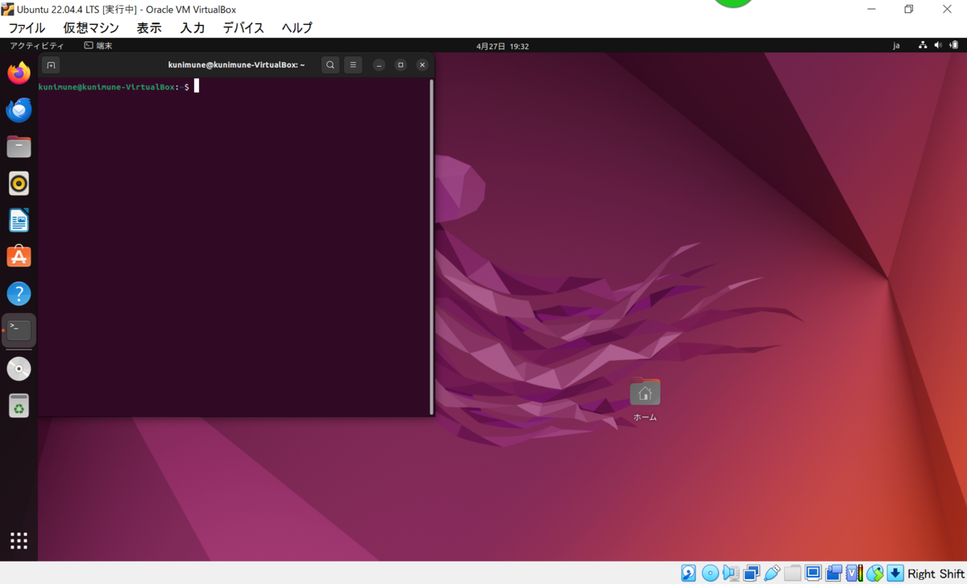Click the terminal search magnifier button

point(330,65)
